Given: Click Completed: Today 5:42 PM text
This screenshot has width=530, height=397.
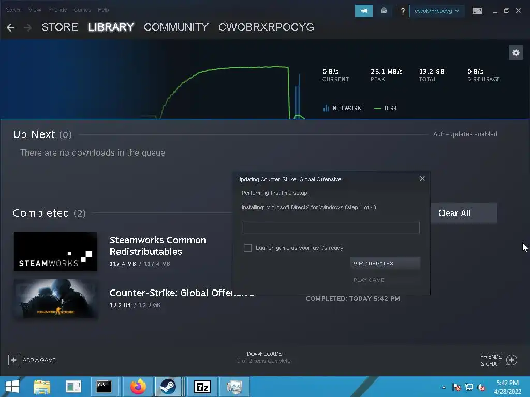Looking at the screenshot, I should (x=353, y=298).
